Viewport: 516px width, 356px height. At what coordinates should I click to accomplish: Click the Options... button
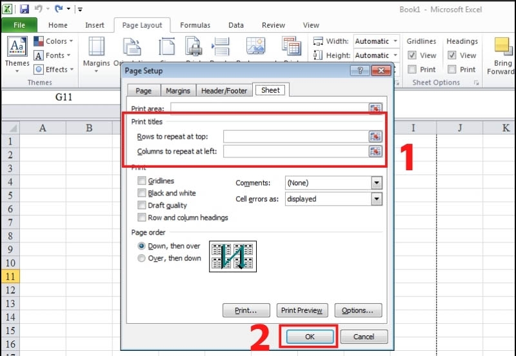coord(359,310)
